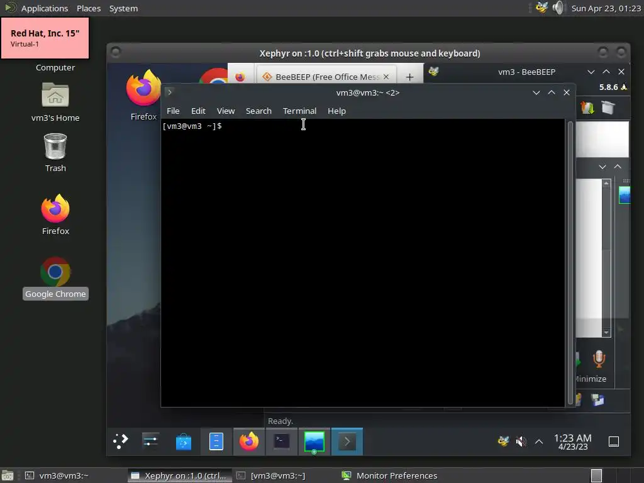Open the Applications menu in top panel

pyautogui.click(x=45, y=8)
